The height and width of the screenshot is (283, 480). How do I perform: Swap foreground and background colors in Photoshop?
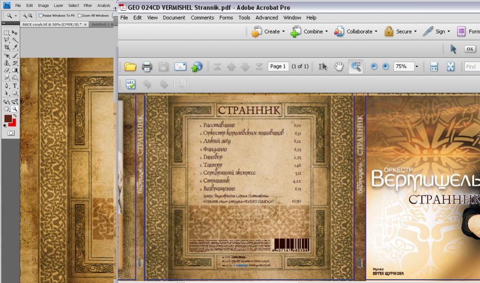pos(14,116)
